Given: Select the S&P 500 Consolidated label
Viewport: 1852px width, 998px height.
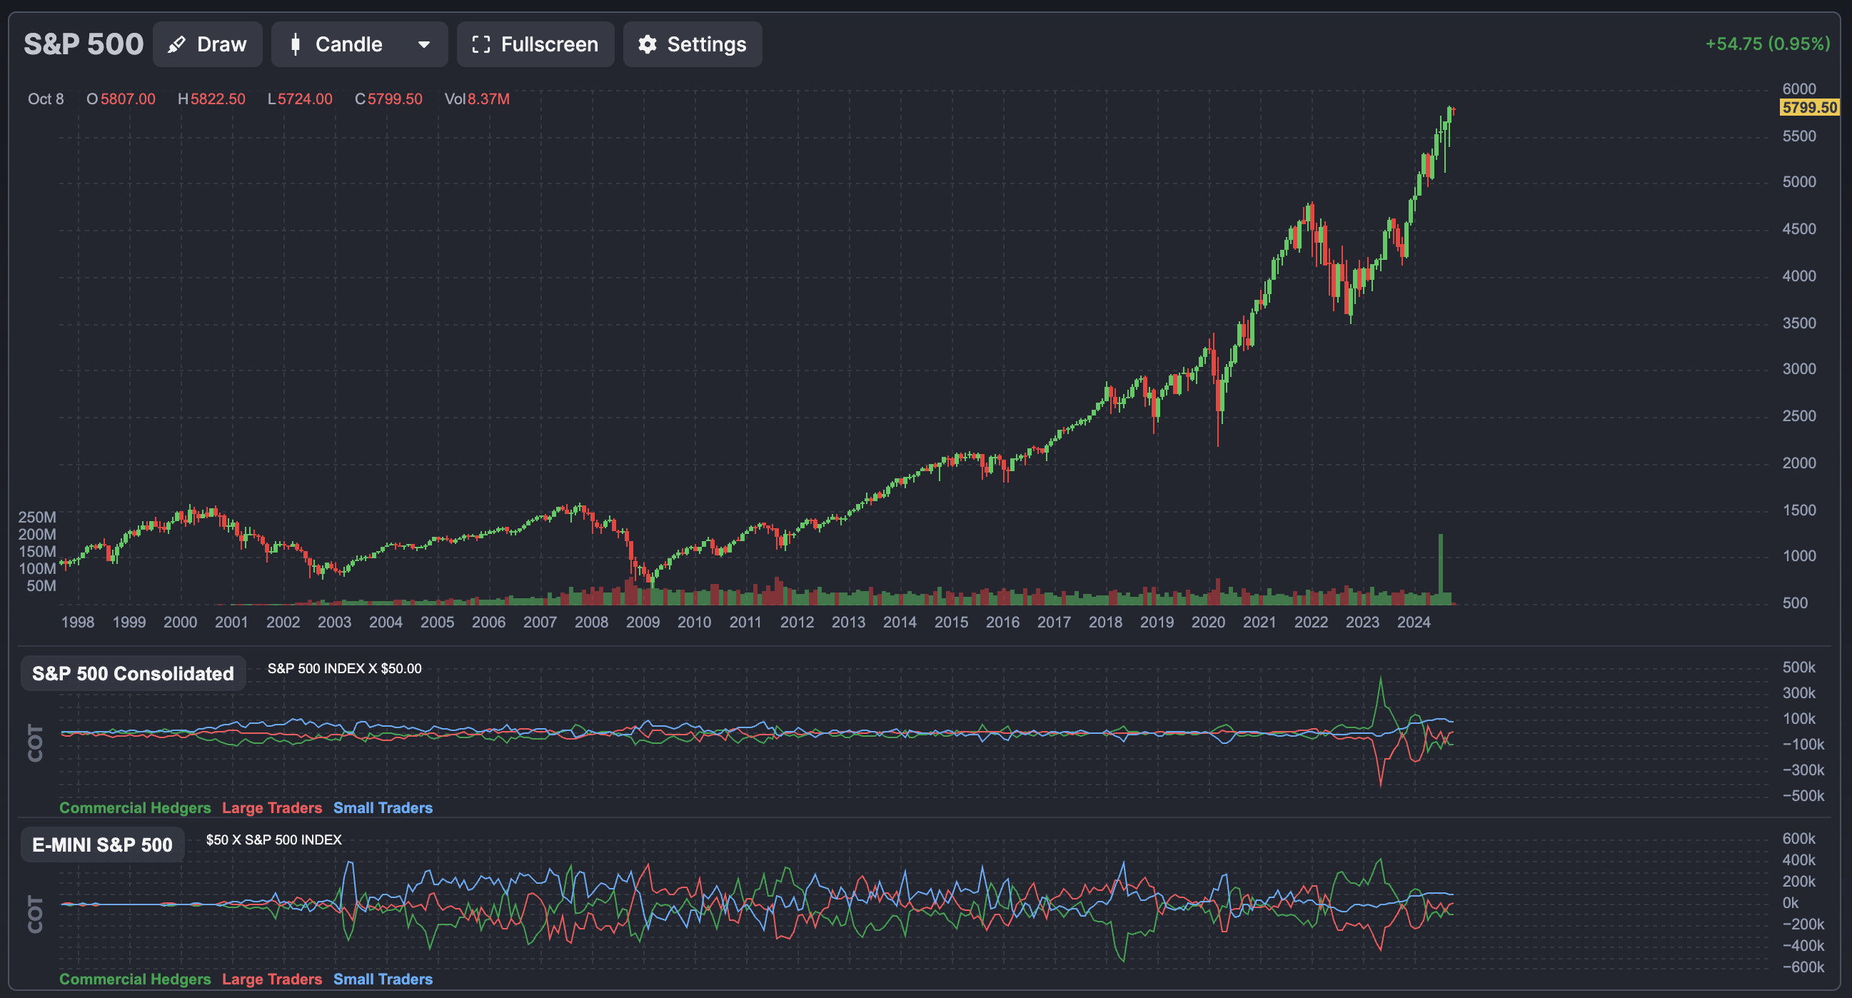Looking at the screenshot, I should point(133,673).
